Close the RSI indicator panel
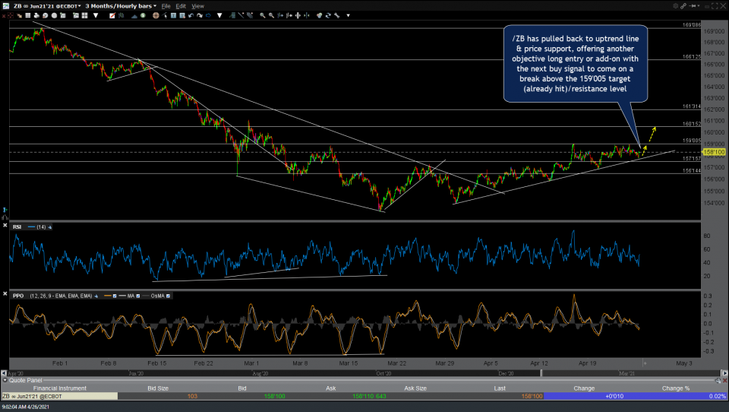This screenshot has height=412, width=729. pos(5,226)
